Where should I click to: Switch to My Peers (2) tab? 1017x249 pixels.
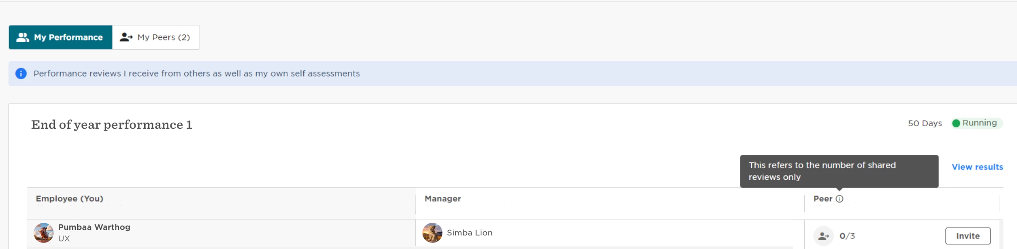pyautogui.click(x=156, y=37)
